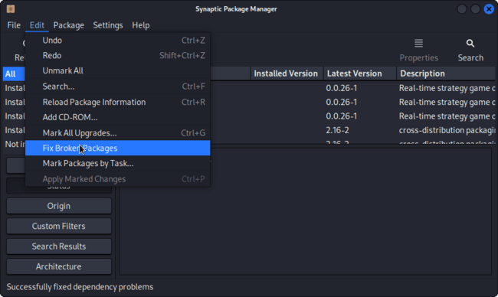Open the Settings menu
Image resolution: width=498 pixels, height=297 pixels.
click(x=108, y=25)
